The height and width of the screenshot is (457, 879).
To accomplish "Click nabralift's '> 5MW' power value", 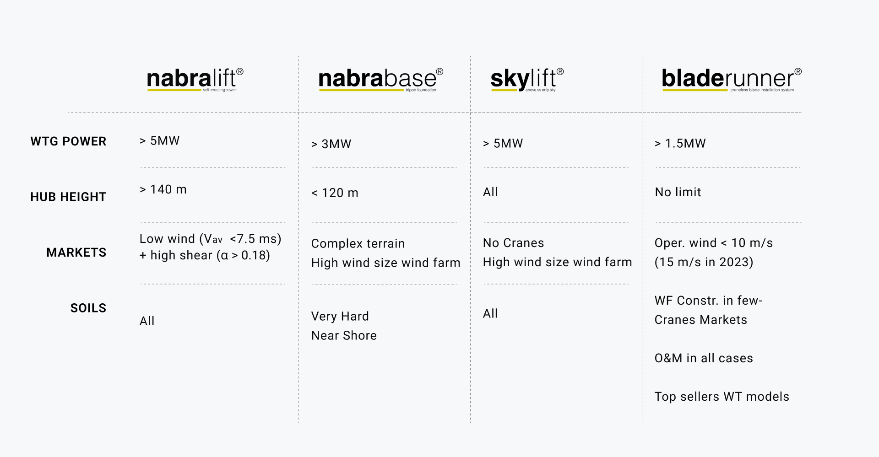I will coord(159,140).
